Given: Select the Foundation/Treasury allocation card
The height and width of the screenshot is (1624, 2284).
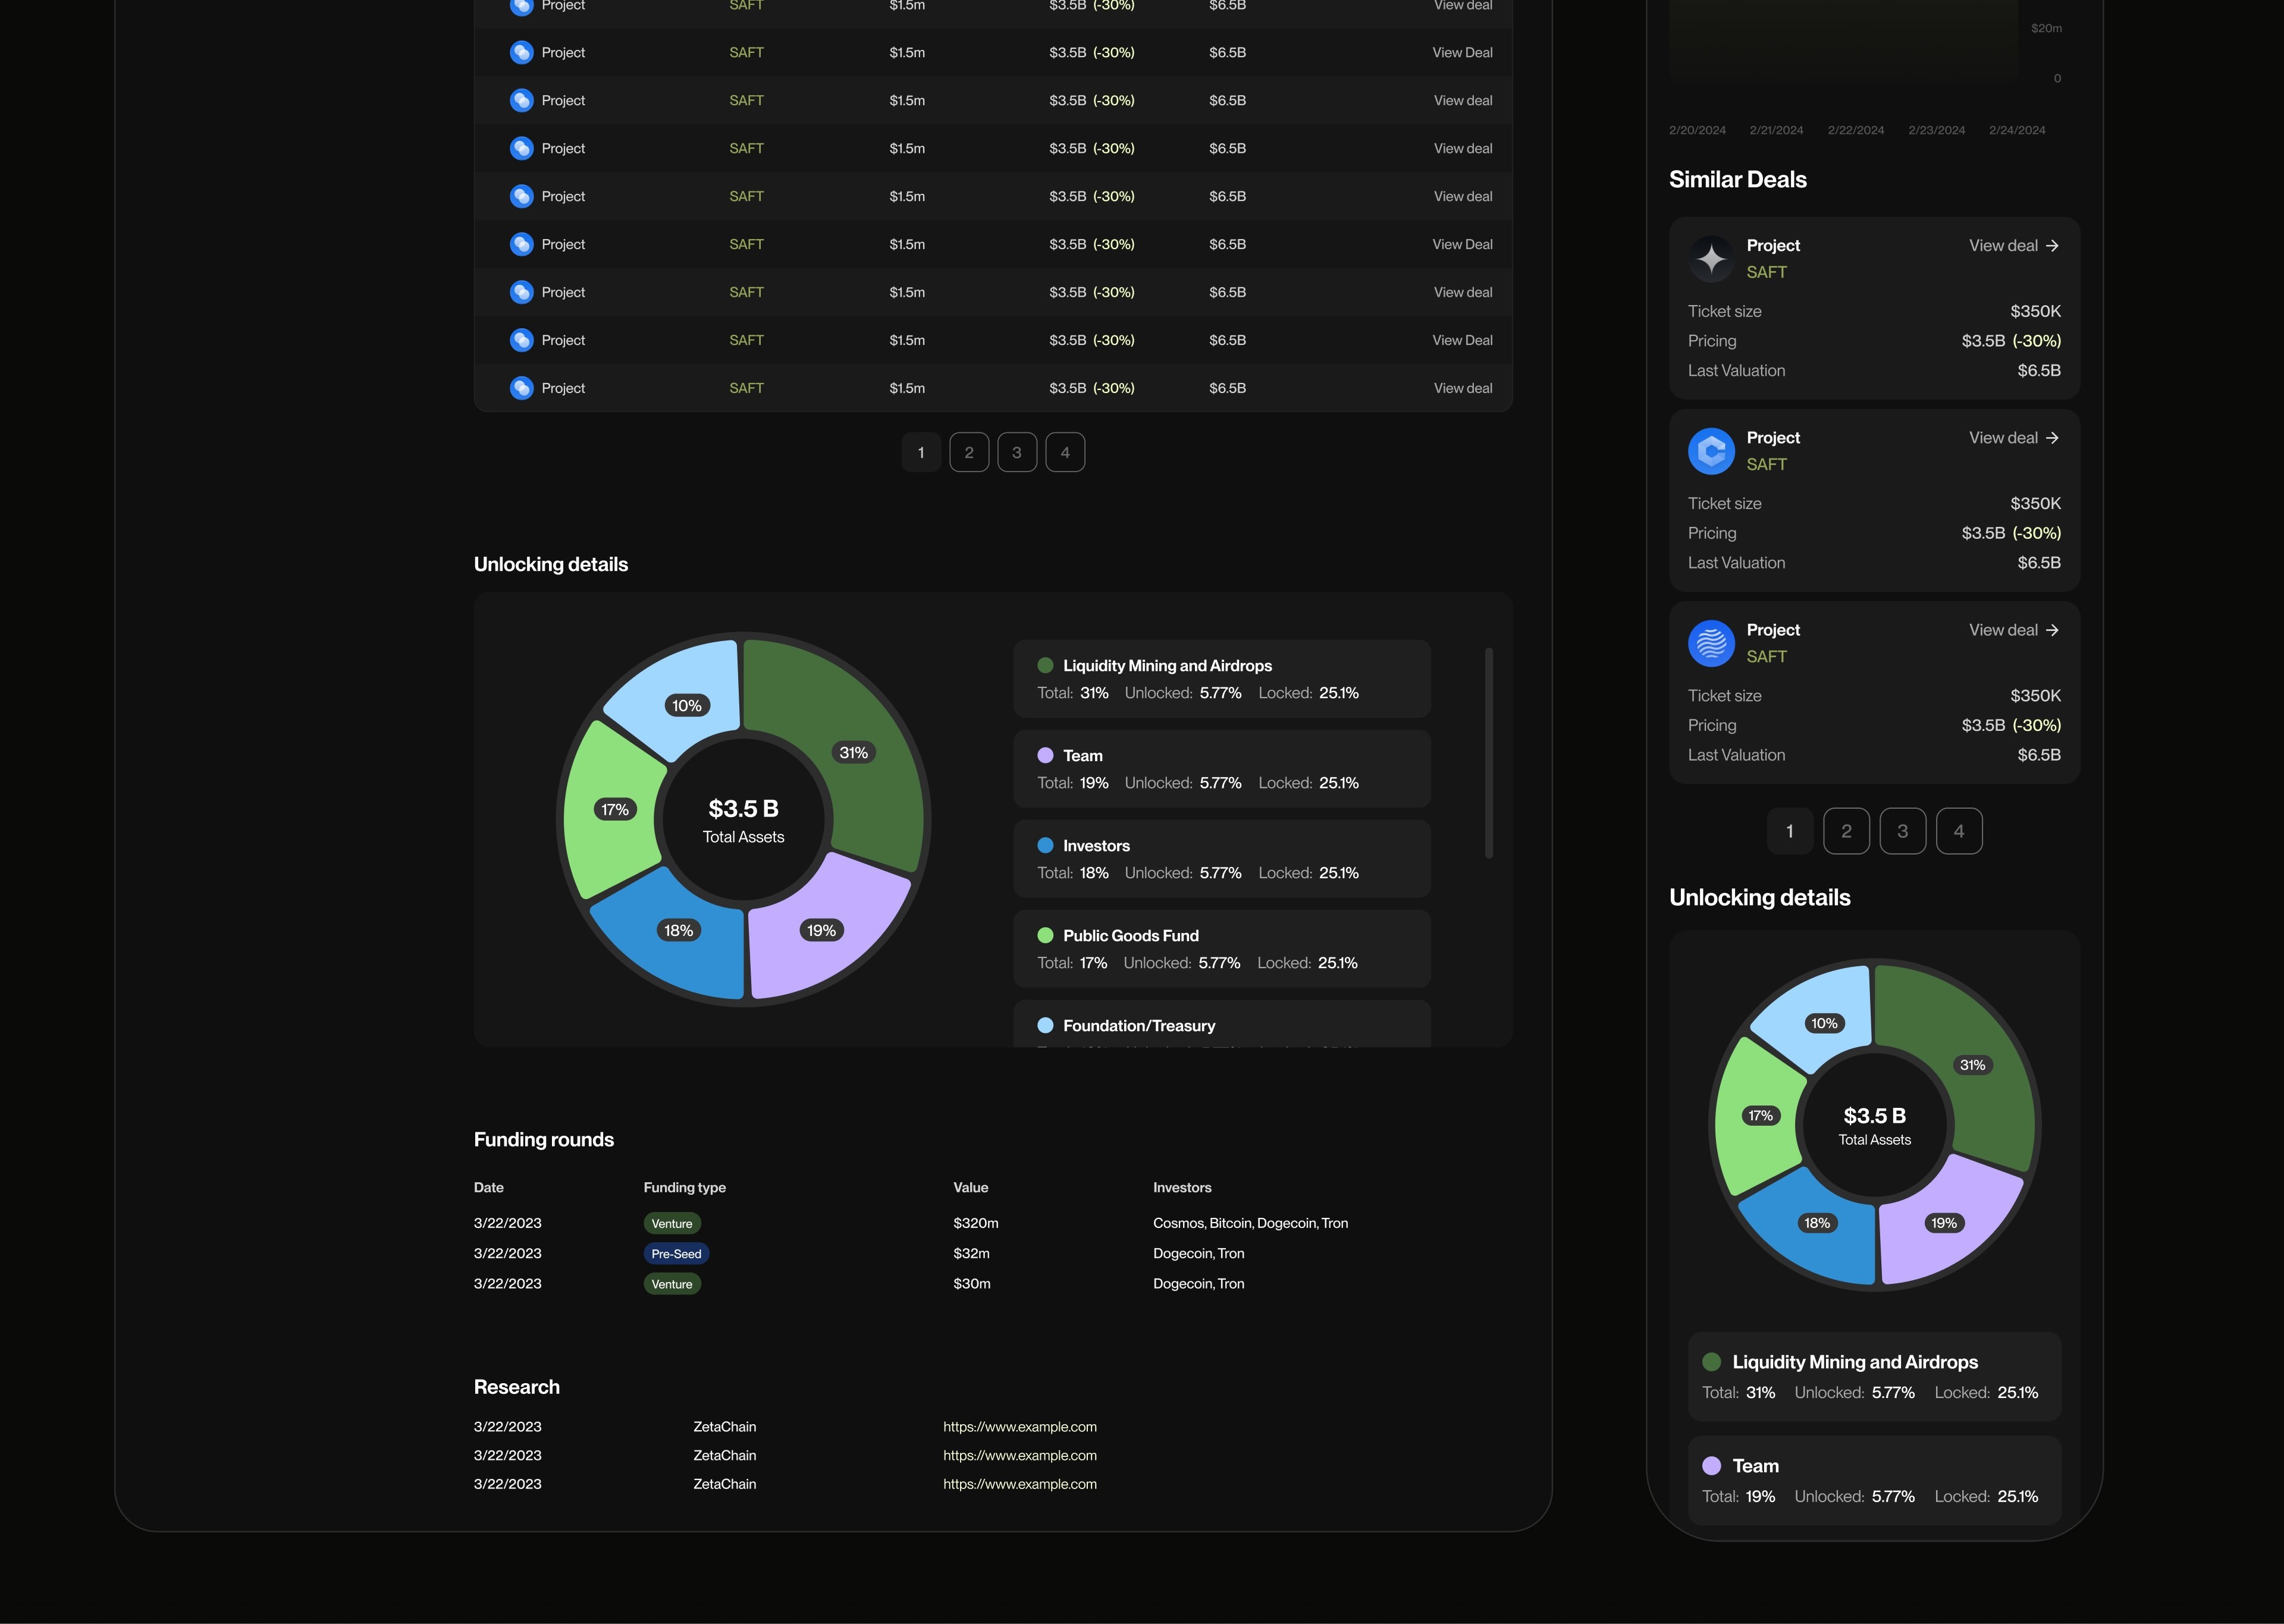Looking at the screenshot, I should [1221, 1025].
